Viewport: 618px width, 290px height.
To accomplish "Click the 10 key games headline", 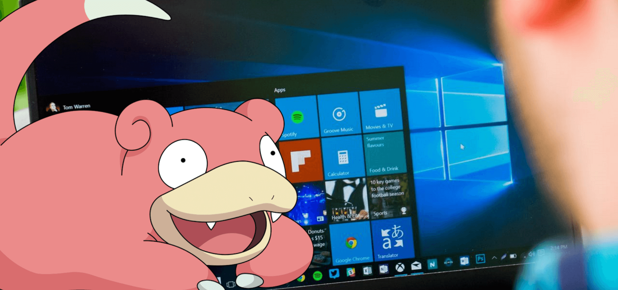I will [x=387, y=188].
